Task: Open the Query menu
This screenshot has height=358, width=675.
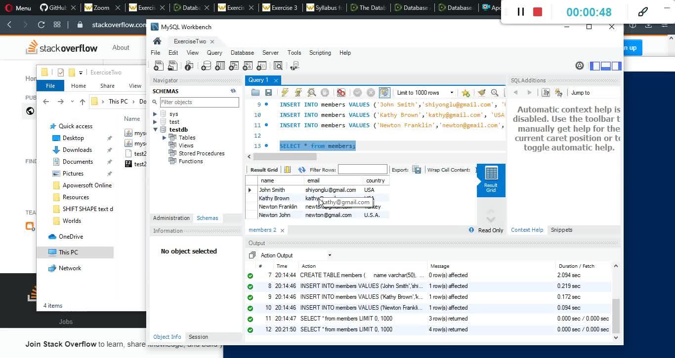Action: click(214, 53)
